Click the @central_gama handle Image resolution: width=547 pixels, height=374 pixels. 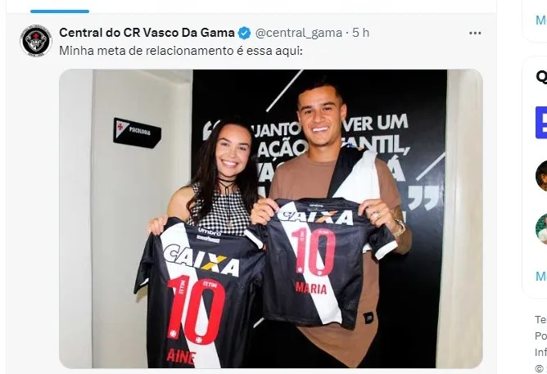coord(299,33)
